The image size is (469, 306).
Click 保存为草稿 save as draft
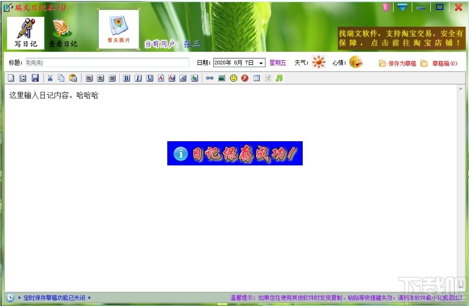398,63
